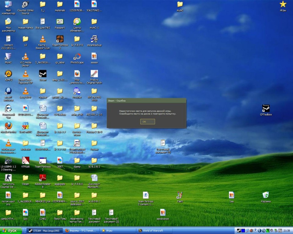This screenshot has height=234, width=293.
Task: Open the ProEvo Original Patch icon
Action: [x=94, y=77]
